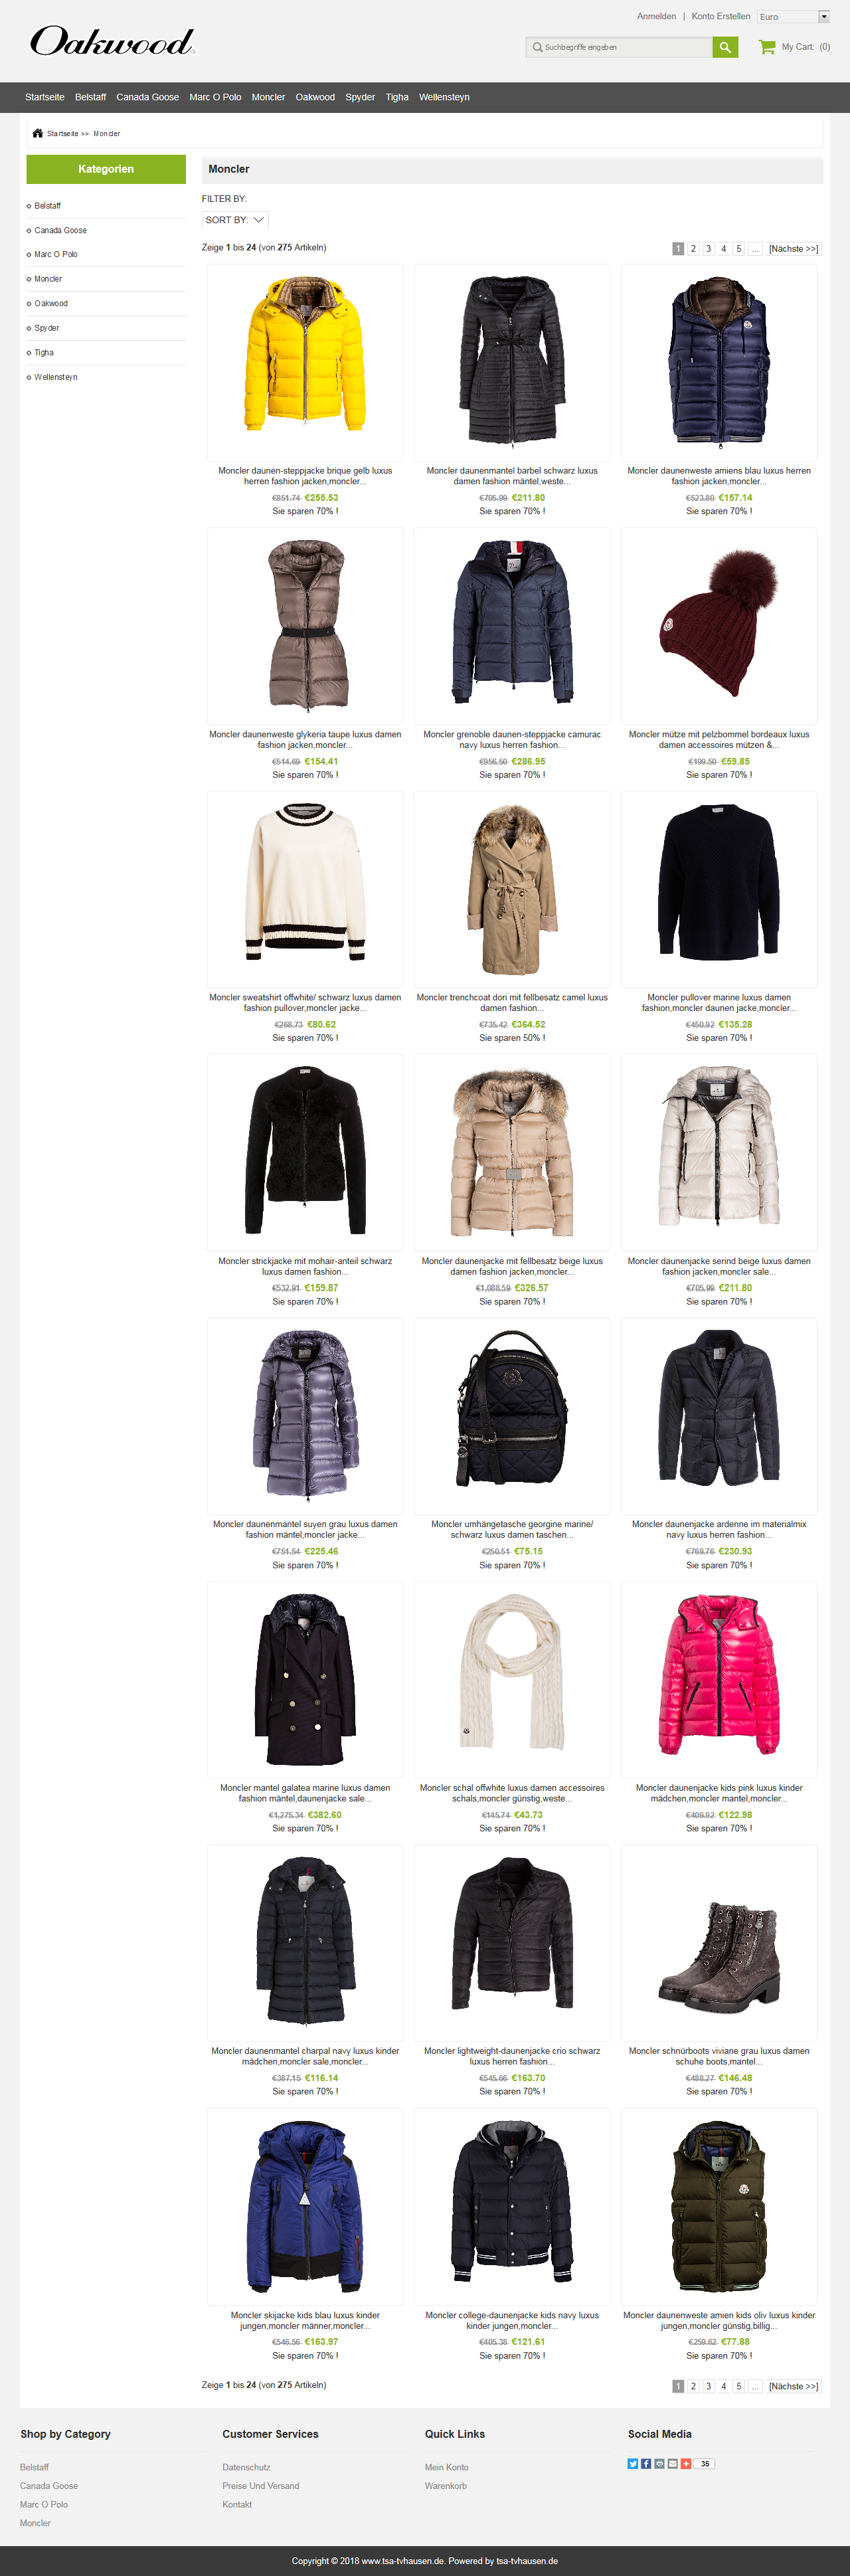Click the Oakwood logo
Image resolution: width=850 pixels, height=2576 pixels.
tap(112, 41)
